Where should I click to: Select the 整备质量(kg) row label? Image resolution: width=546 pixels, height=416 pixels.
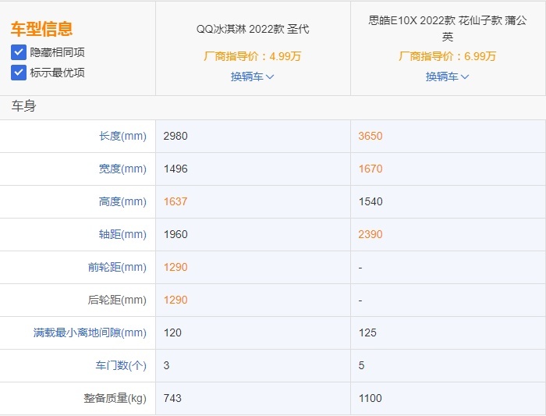click(115, 398)
